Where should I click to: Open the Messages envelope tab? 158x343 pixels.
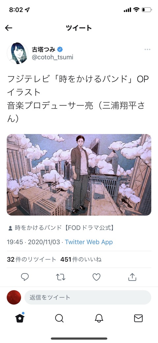click(x=138, y=318)
